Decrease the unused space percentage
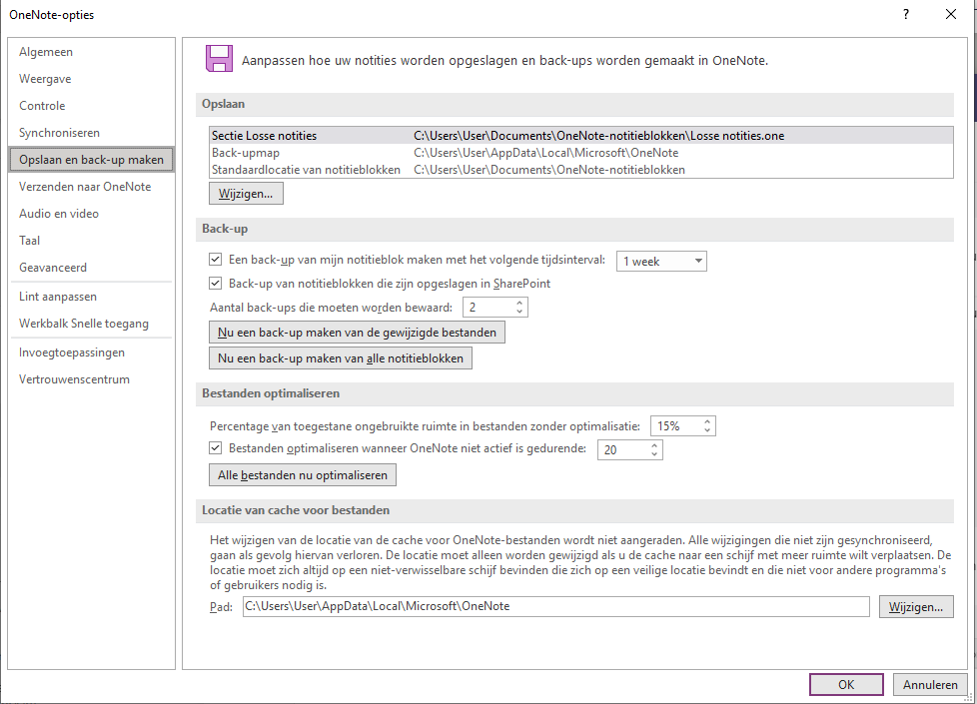The image size is (977, 704). 707,430
